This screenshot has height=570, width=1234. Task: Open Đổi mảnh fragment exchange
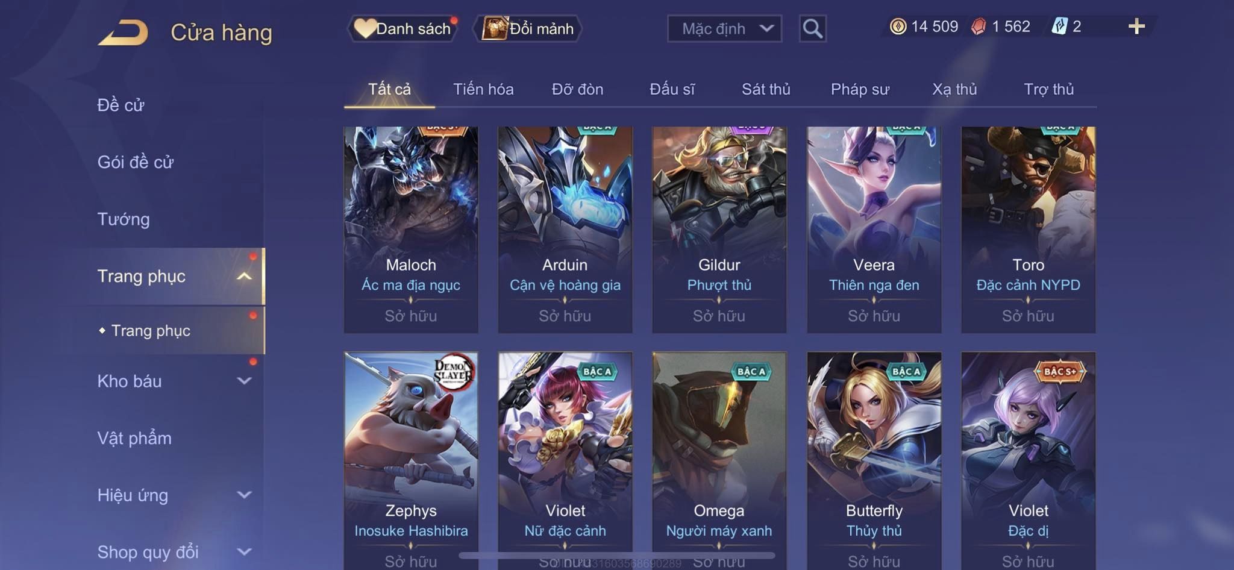click(x=528, y=28)
